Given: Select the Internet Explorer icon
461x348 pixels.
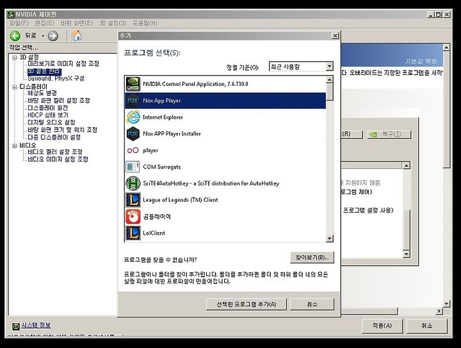Looking at the screenshot, I should 133,117.
